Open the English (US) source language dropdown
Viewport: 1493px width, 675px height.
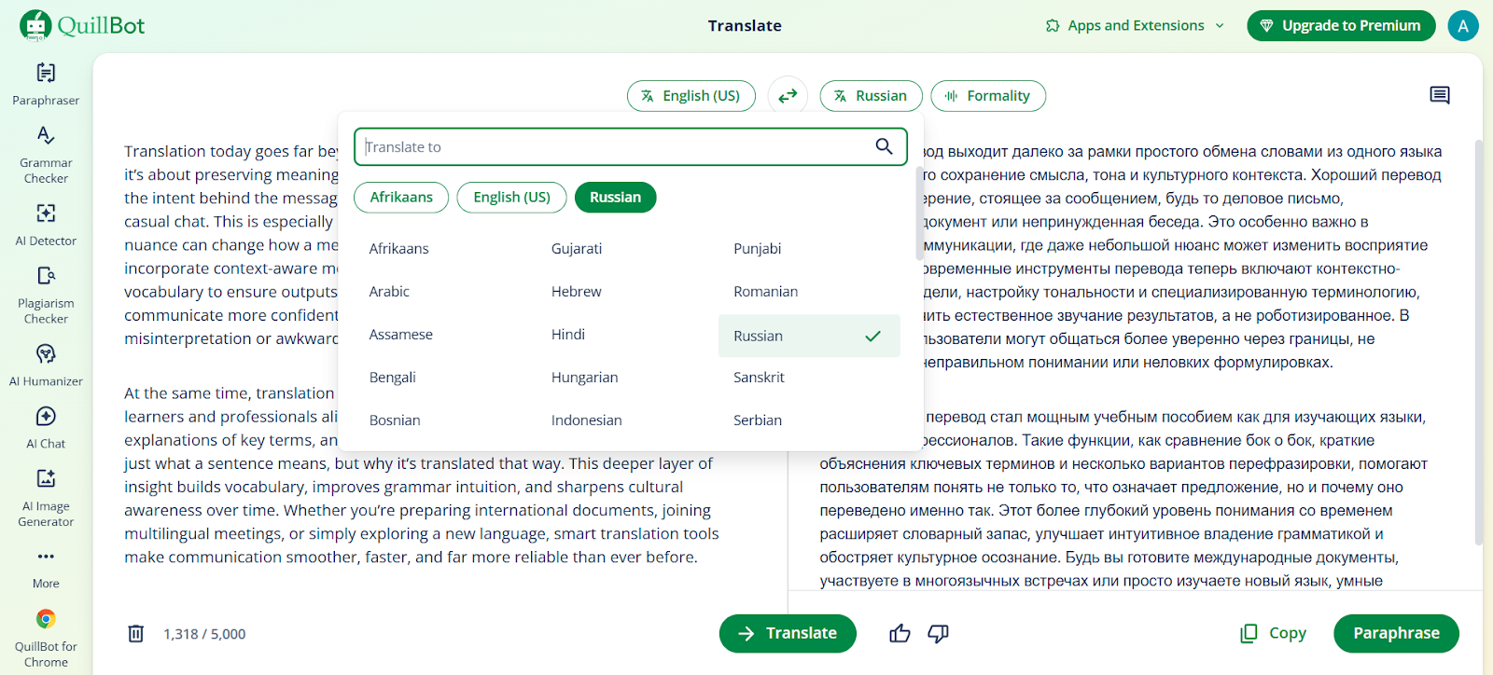point(691,95)
